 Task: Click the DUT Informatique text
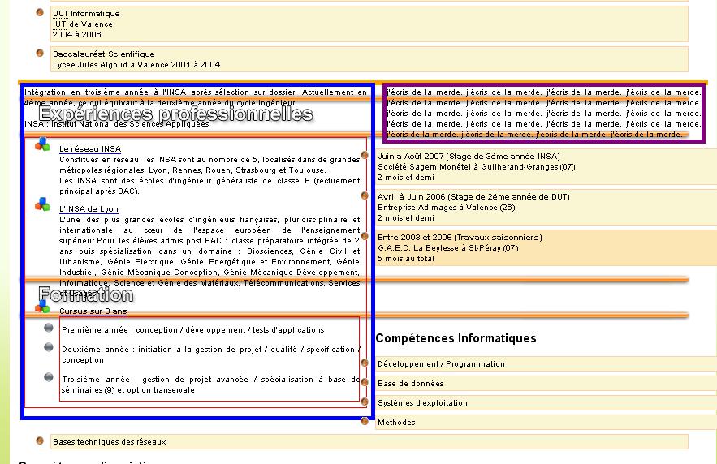tap(86, 14)
